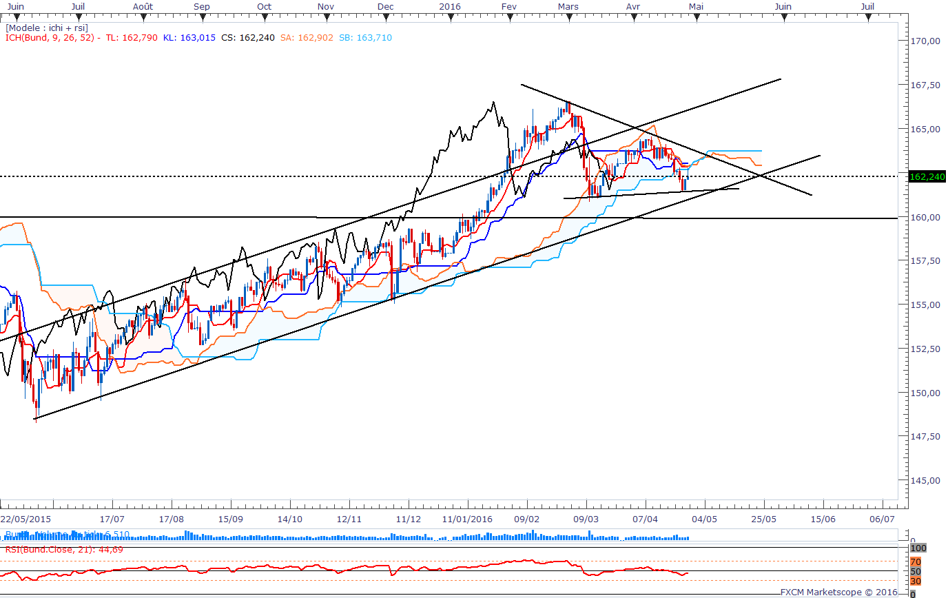Select the SB: 163,710 blue legend entry
Screen dimensions: 948x598
[366, 37]
